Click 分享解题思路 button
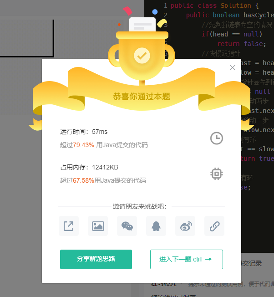Viewport: 274px width, 297px height. point(96,259)
